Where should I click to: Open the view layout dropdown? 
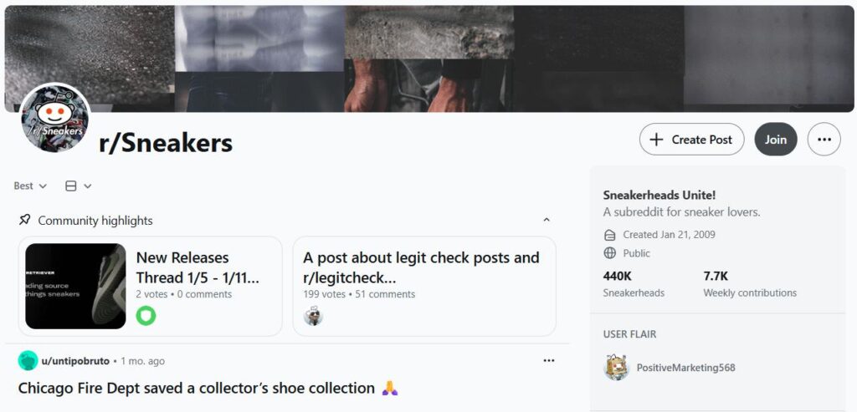pos(78,186)
